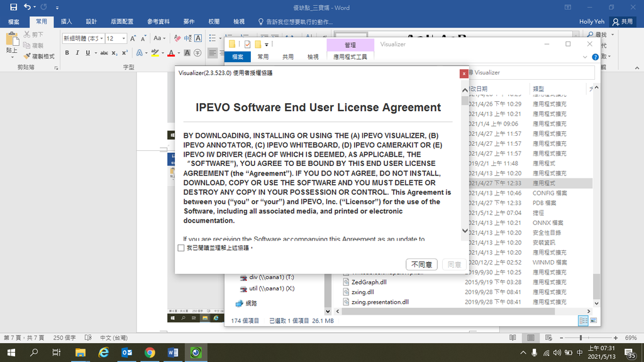Switch File Explorer to large icons view
This screenshot has height=362, width=644.
click(x=594, y=321)
